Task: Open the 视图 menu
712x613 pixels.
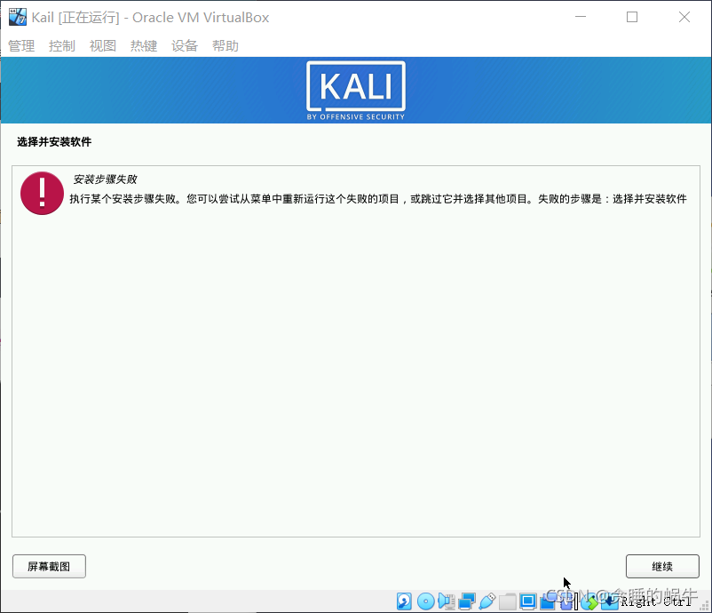Action: tap(103, 46)
